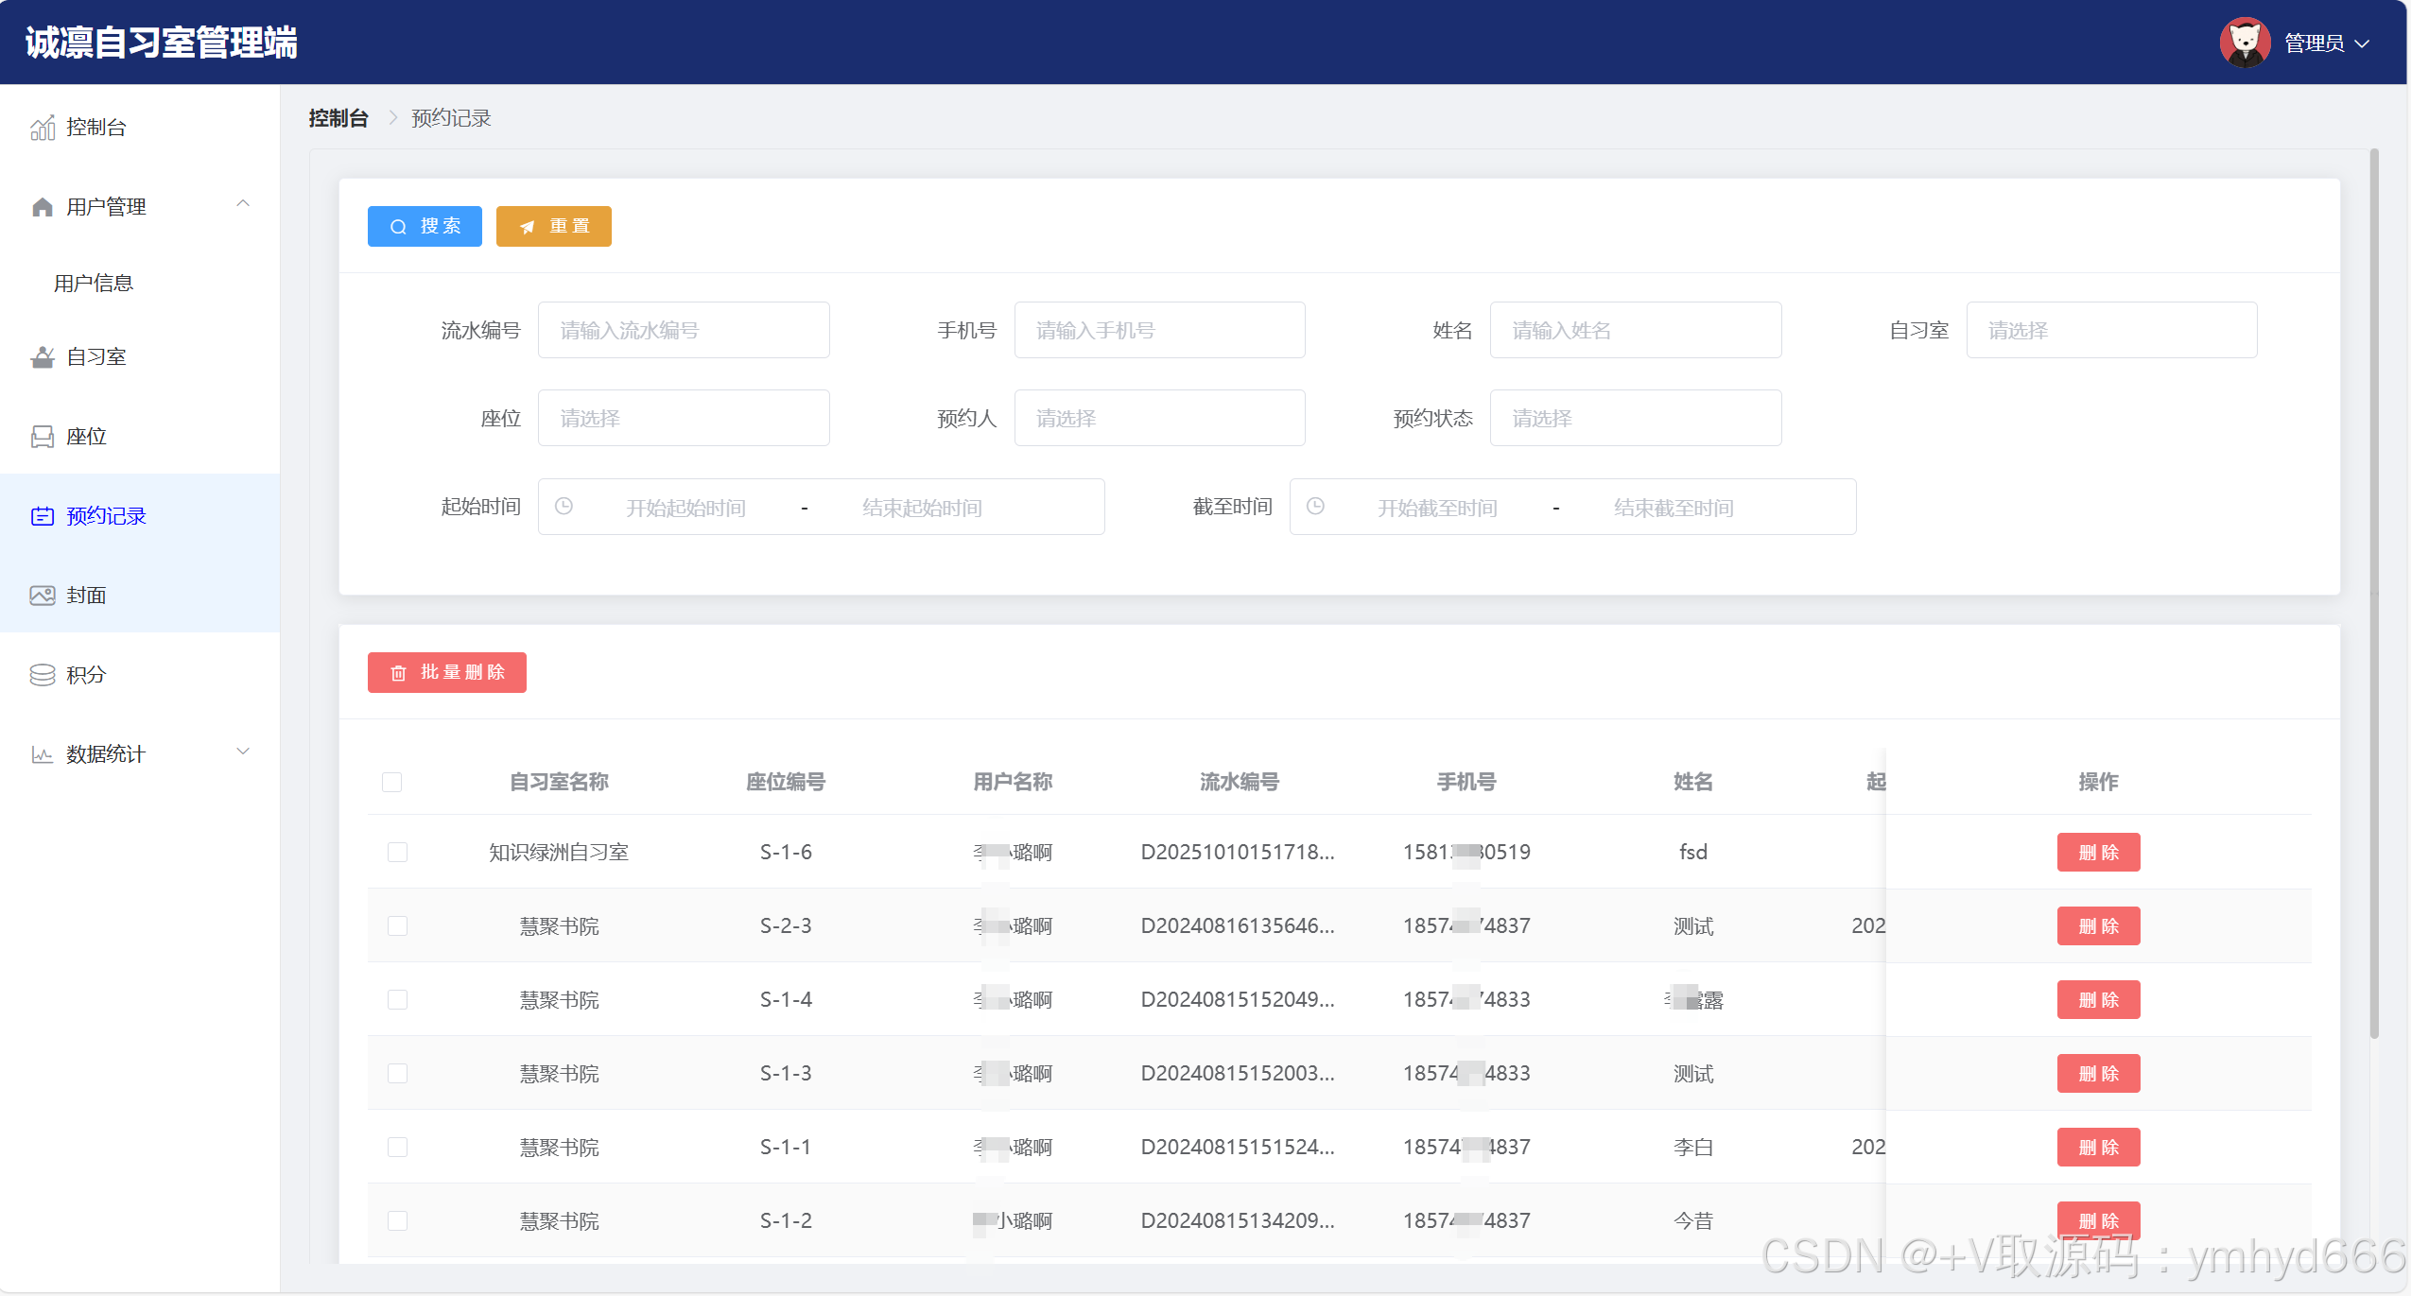This screenshot has width=2411, height=1296.
Task: Open the 自习室 filter dropdown
Action: pos(2110,330)
